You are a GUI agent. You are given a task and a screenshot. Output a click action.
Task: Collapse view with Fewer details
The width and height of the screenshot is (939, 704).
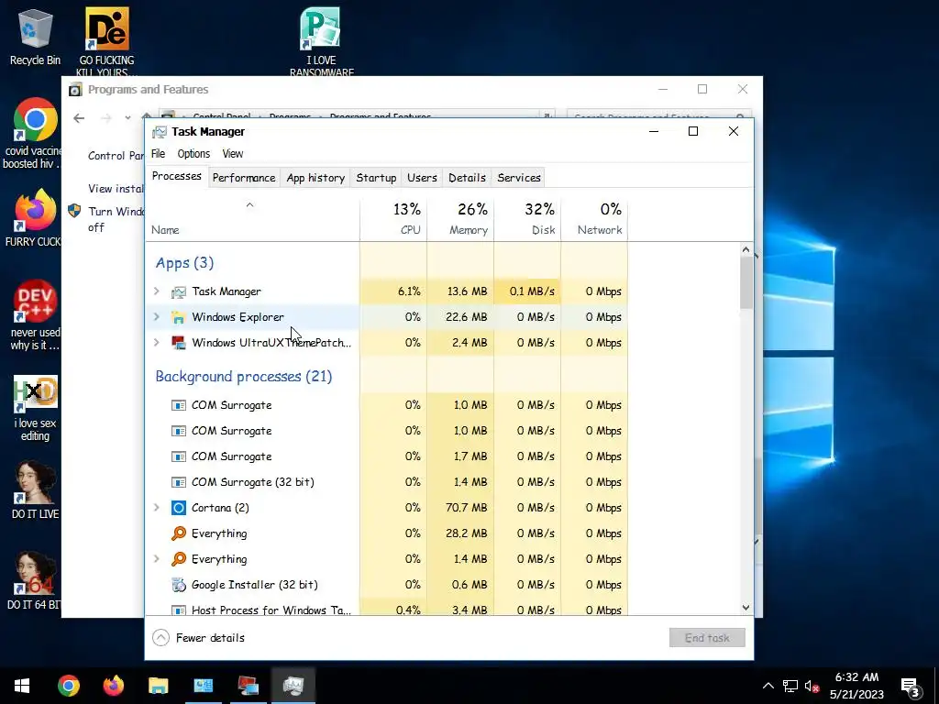pyautogui.click(x=199, y=638)
